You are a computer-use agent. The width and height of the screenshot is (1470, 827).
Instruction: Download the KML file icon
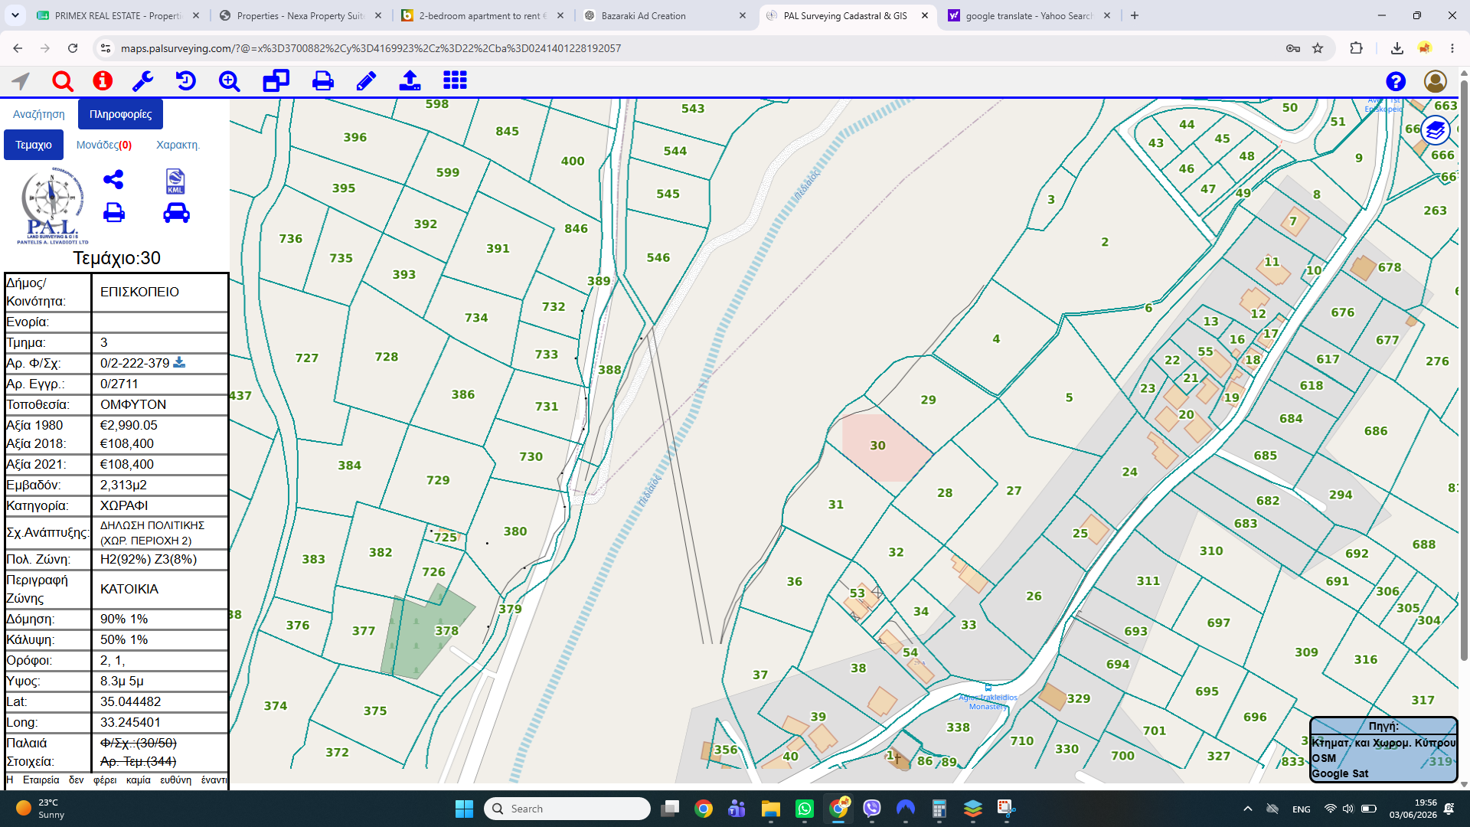coord(175,181)
